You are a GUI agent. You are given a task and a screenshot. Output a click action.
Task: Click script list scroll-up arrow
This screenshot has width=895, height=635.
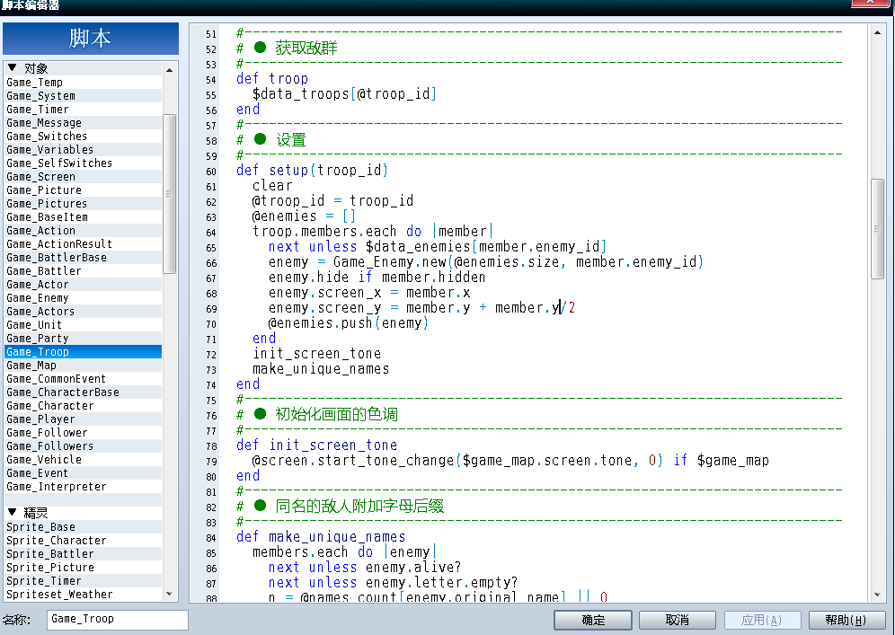point(170,70)
